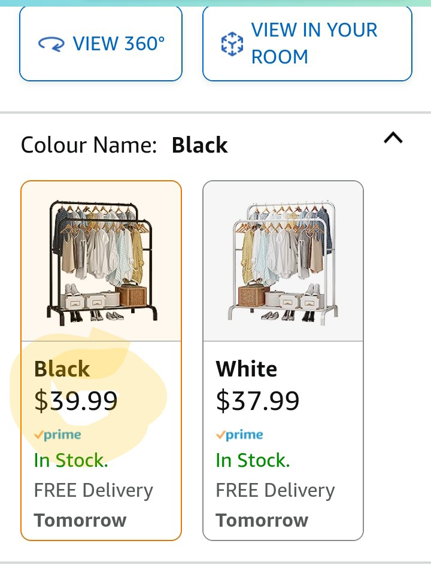Image resolution: width=431 pixels, height=574 pixels.
Task: Click the Black label under the thumbnail
Action: click(62, 369)
